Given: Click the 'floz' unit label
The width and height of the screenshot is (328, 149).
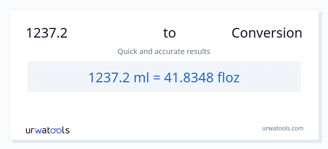Looking at the screenshot, I should [228, 77].
